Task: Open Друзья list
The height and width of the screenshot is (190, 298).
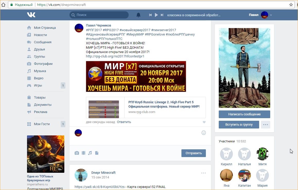Action: [x=39, y=49]
